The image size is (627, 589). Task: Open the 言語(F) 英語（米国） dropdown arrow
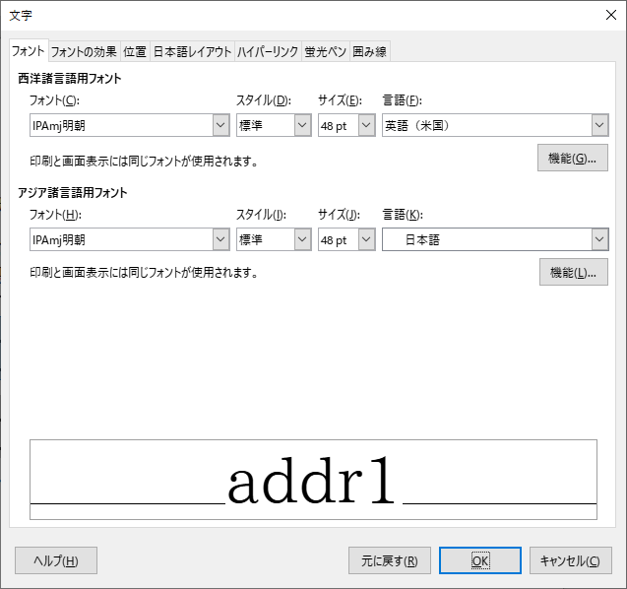click(599, 125)
